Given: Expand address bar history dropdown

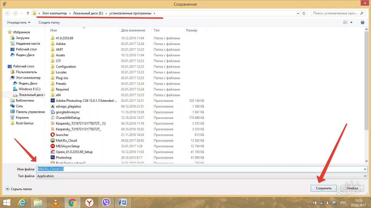Looking at the screenshot, I should pyautogui.click(x=298, y=13).
